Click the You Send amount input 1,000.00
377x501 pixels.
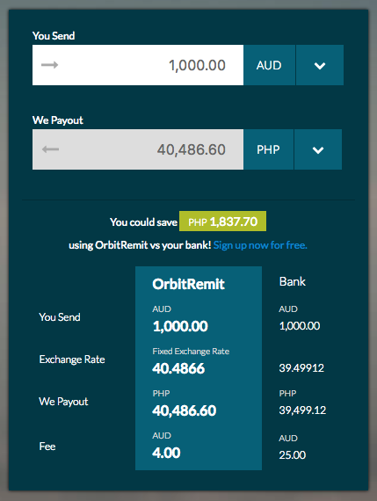(x=138, y=65)
